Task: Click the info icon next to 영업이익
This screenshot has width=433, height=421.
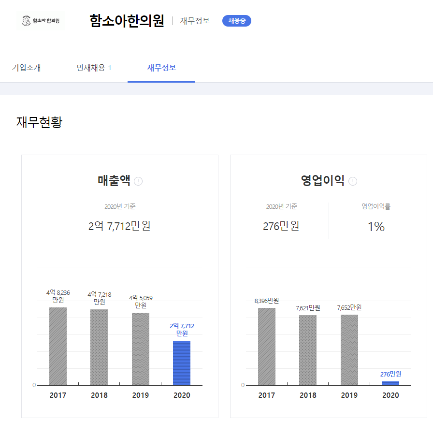Action: [353, 181]
